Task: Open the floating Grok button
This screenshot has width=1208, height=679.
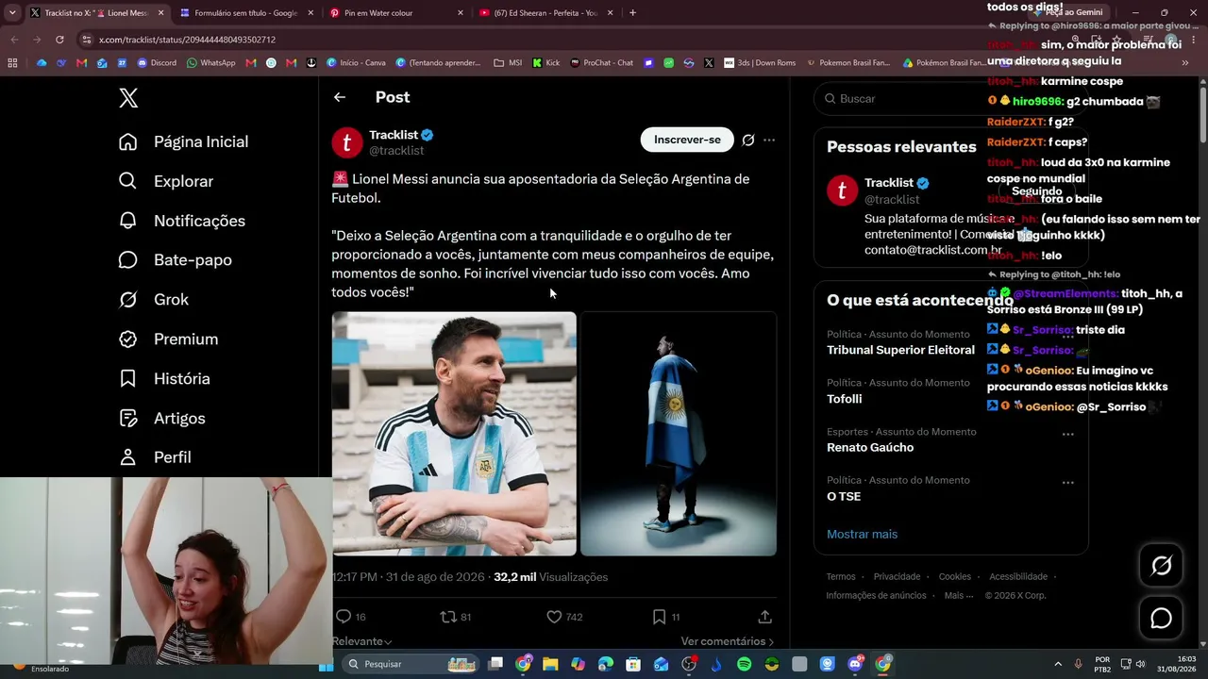Action: 1162,566
